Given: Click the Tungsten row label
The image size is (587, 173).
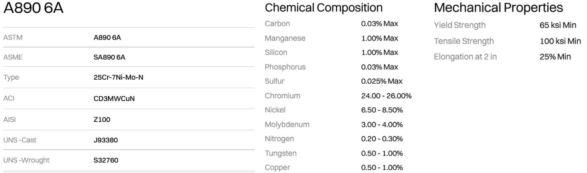Looking at the screenshot, I should click(x=280, y=153).
